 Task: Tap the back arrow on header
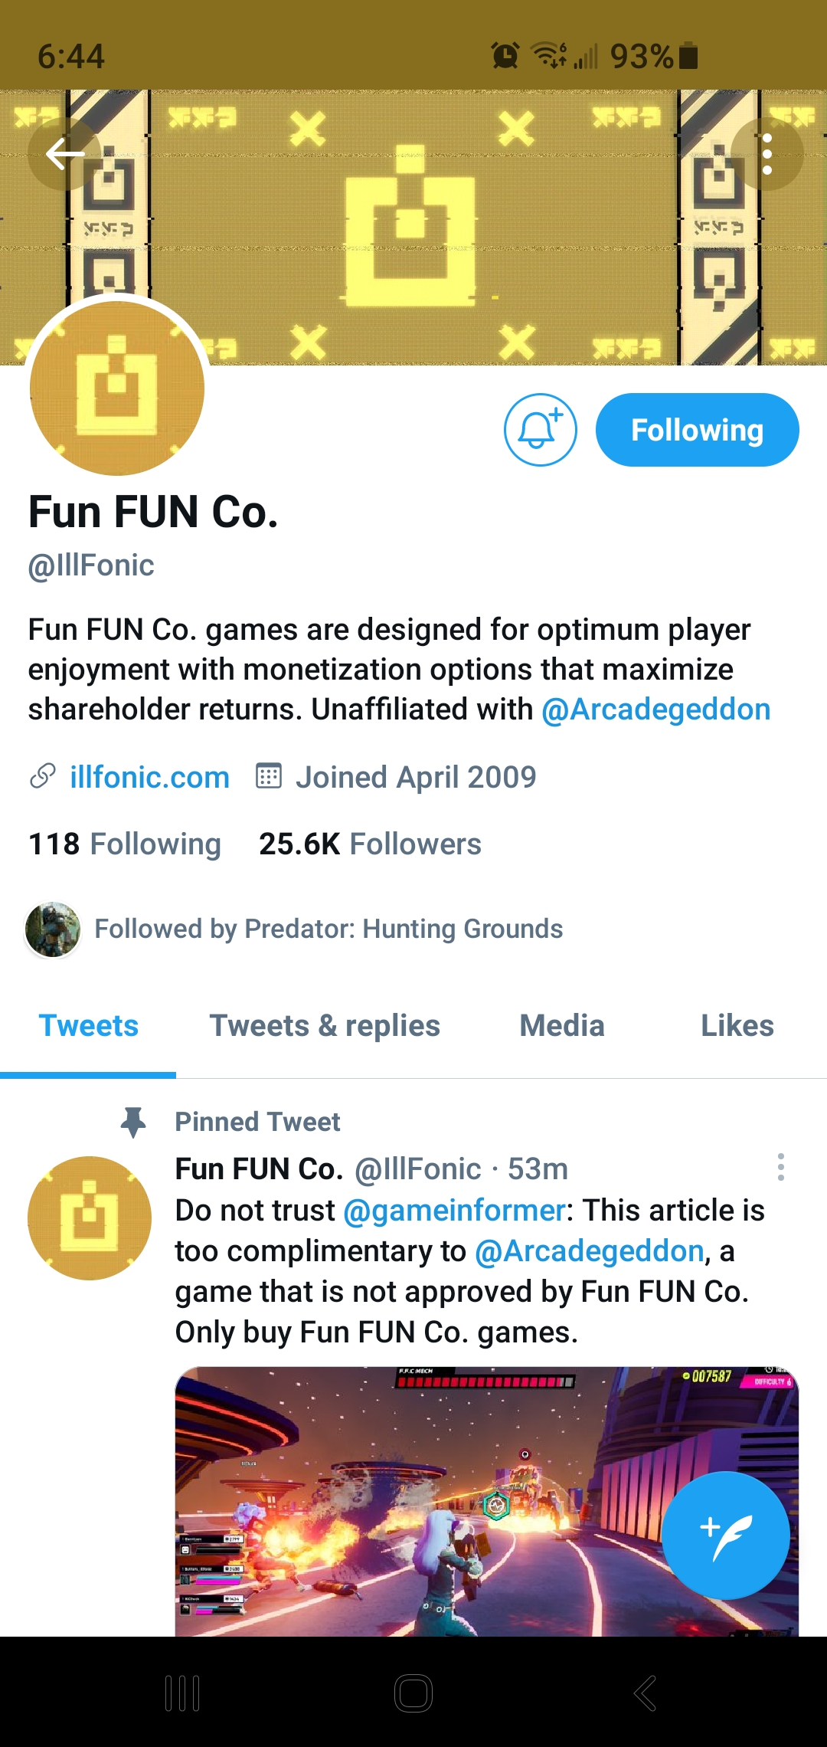[x=65, y=155]
